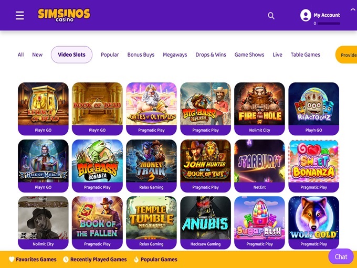Viewport: 357px width, 268px height.
Task: Open the My Account avatar icon
Action: click(306, 15)
